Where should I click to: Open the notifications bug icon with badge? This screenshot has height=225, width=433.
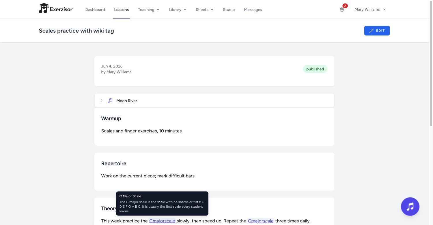342,10
